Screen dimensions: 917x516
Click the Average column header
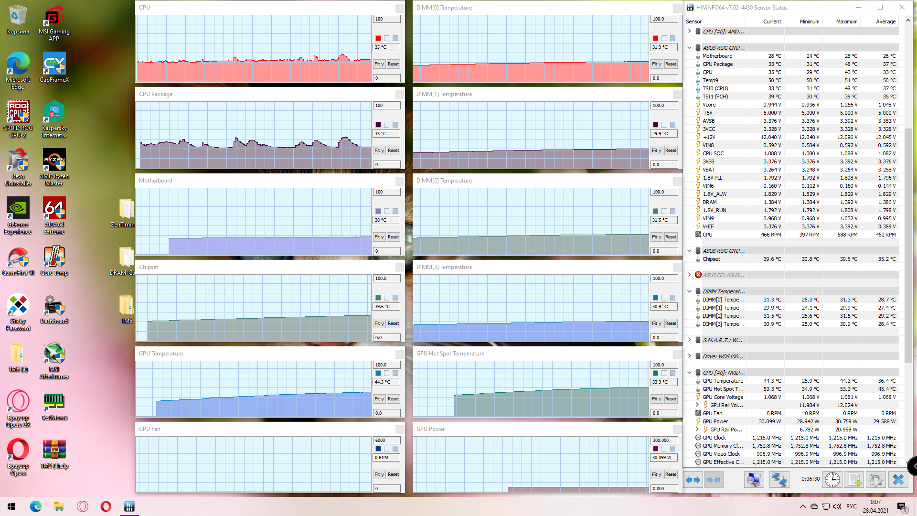click(885, 21)
